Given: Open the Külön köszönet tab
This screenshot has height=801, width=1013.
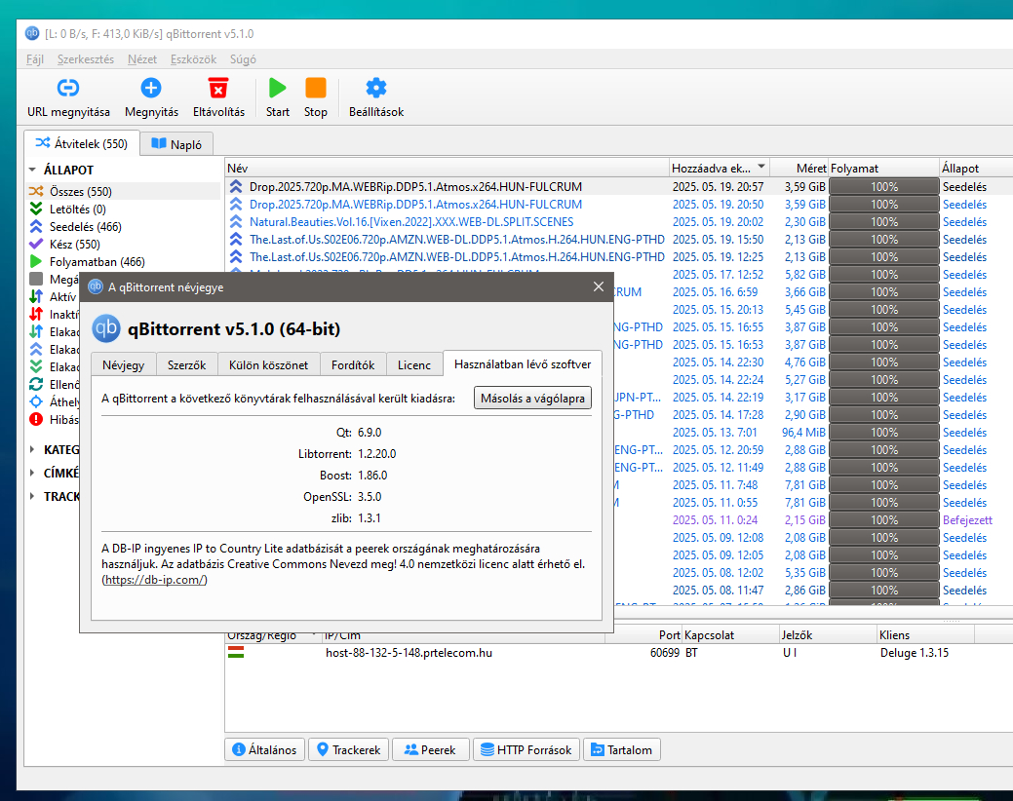Looking at the screenshot, I should click(x=269, y=364).
